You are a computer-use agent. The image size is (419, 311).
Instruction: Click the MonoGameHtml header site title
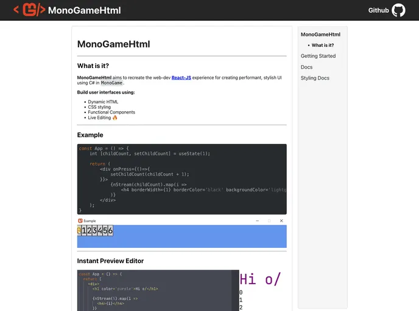[85, 10]
